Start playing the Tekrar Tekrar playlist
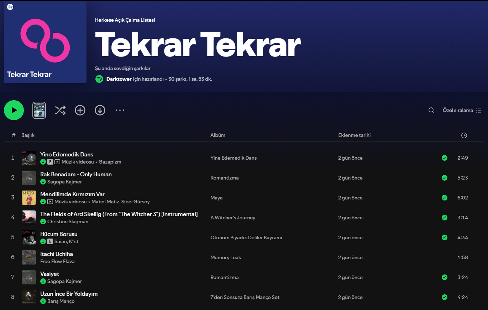Screen dimensions: 488x310 pos(14,110)
